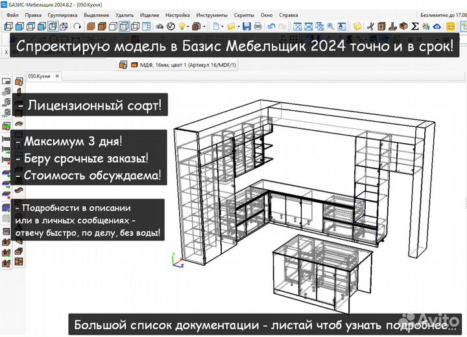Click the brown shipping box icon
This screenshot has height=337, width=467.
[403, 27]
